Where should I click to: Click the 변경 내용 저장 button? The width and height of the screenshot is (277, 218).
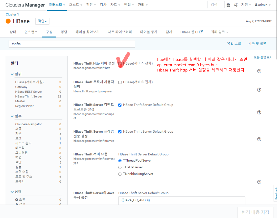pos(255,212)
